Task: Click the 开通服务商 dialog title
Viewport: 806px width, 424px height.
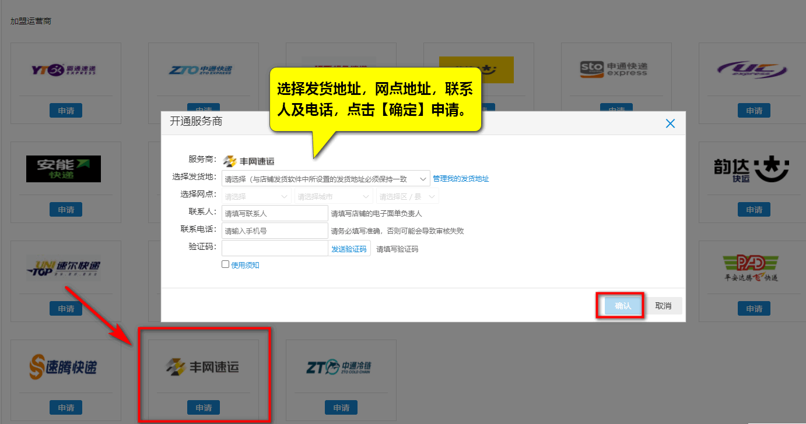Action: [x=196, y=122]
